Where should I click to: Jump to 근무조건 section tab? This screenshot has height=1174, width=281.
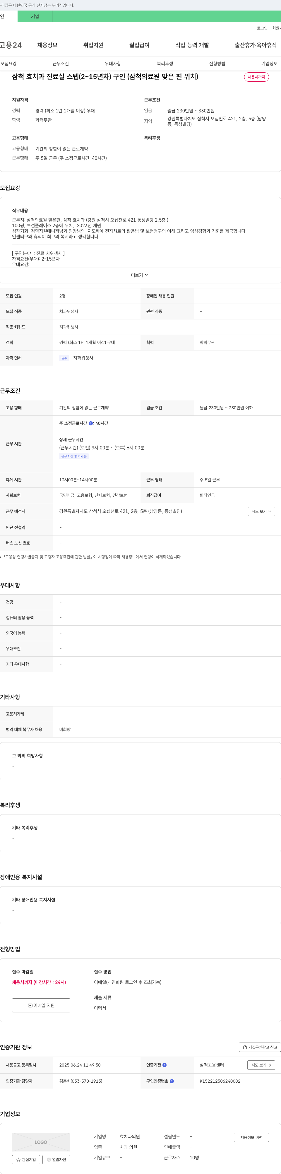(61, 63)
